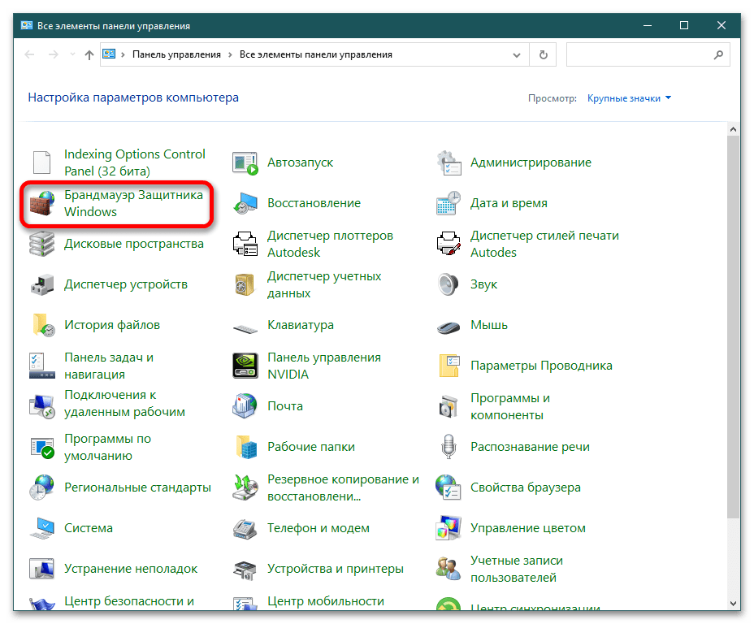Click the vertical scrollbar down arrow
Image resolution: width=754 pixels, height=624 pixels.
pyautogui.click(x=734, y=602)
